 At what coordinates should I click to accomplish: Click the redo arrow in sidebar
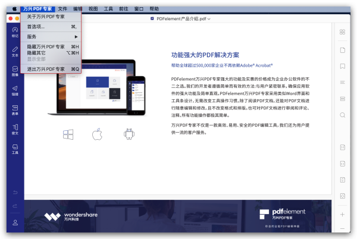coord(15,206)
